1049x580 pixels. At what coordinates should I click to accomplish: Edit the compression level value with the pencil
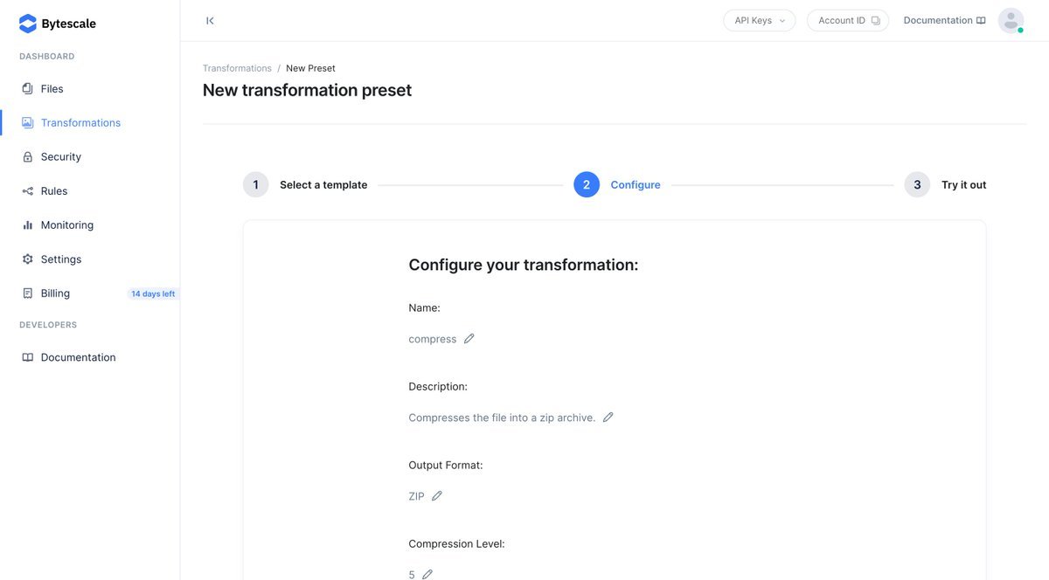(427, 574)
